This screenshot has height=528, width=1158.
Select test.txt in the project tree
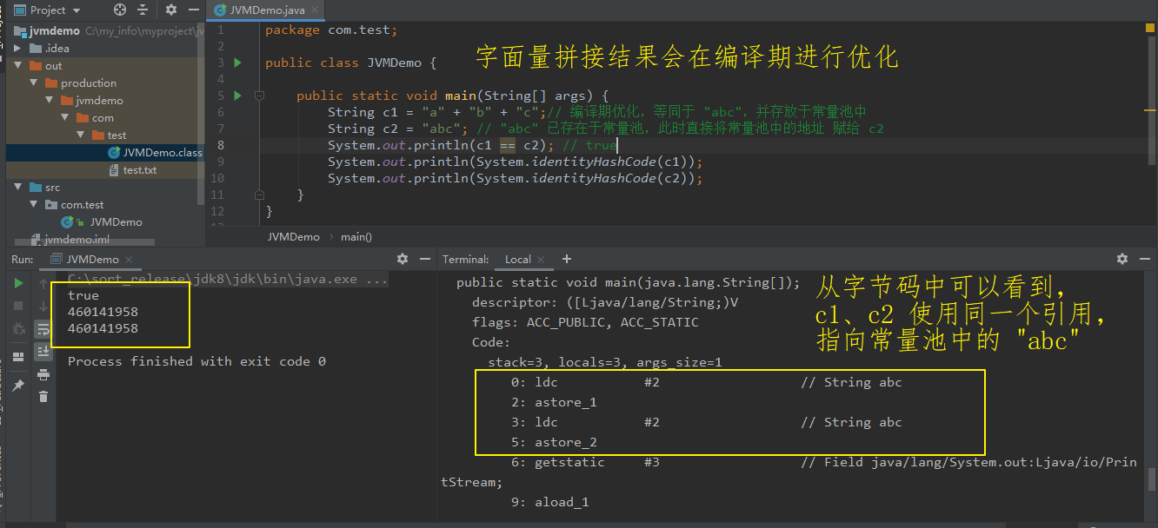coord(139,170)
